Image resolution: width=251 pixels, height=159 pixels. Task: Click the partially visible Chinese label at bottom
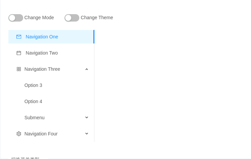25,158
